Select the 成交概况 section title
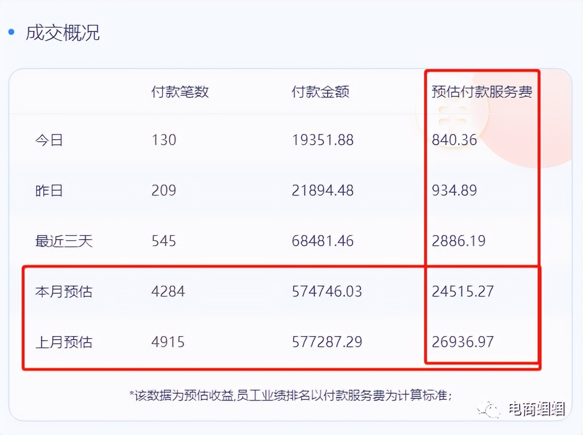 62,33
